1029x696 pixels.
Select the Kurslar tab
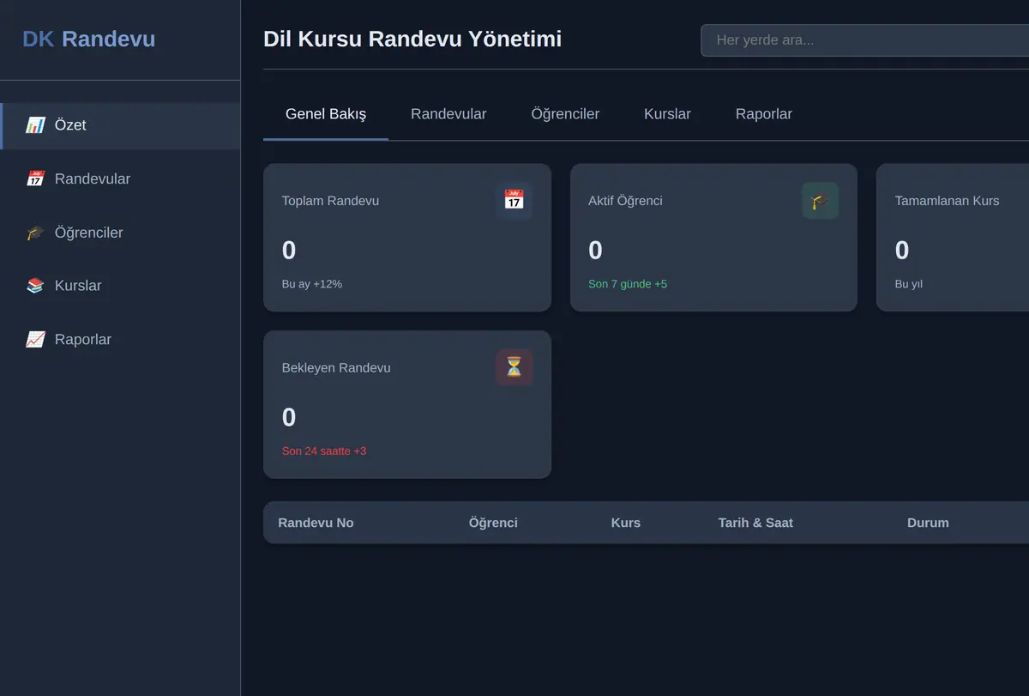(x=667, y=114)
